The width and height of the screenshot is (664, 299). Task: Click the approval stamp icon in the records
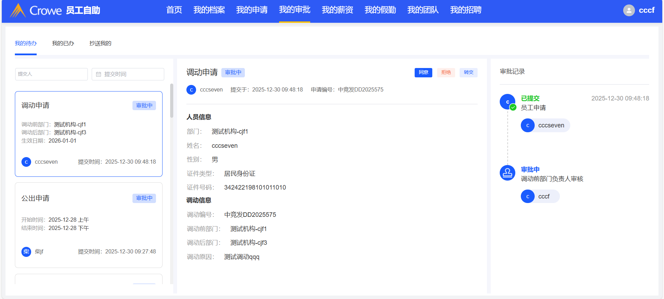[x=507, y=173]
